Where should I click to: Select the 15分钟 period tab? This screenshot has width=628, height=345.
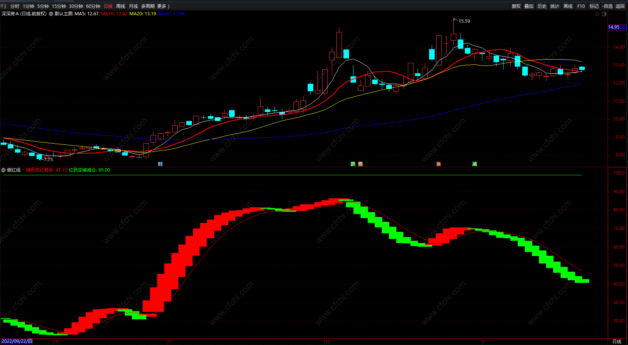point(59,6)
